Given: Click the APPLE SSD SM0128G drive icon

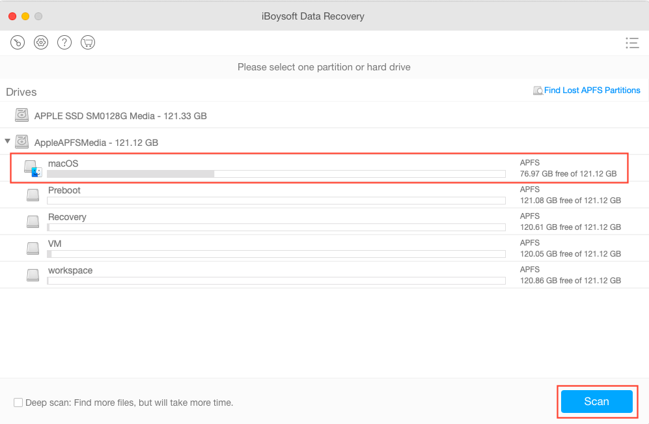Looking at the screenshot, I should (22, 116).
